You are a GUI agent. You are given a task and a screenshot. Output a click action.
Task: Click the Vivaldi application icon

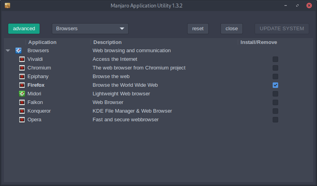[22, 59]
